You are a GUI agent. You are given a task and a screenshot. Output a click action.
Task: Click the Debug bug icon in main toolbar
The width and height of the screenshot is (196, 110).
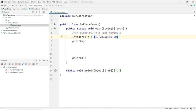coord(50,5)
